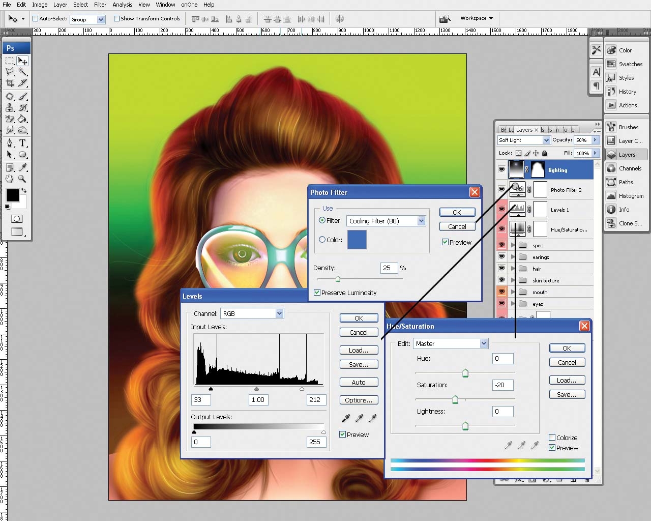The height and width of the screenshot is (521, 651).
Task: Click the foreground color swatch
Action: click(x=12, y=195)
